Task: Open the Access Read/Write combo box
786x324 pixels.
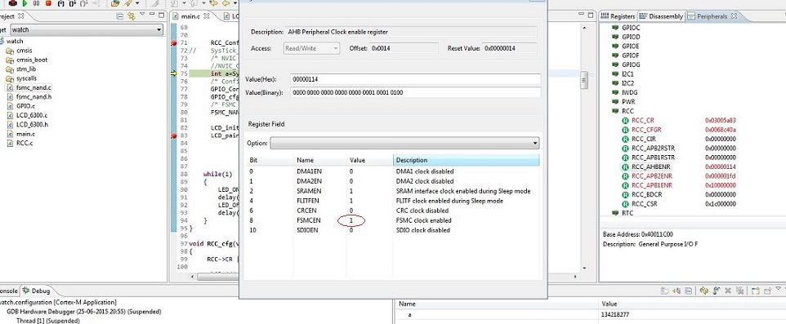Action: (311, 49)
